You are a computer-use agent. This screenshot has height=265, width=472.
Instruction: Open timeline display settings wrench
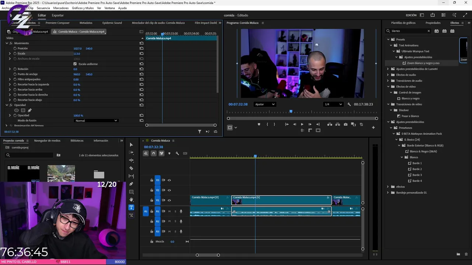click(177, 153)
